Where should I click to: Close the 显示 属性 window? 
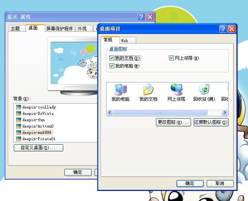(150, 17)
